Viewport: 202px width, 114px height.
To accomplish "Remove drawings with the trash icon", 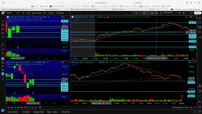I will tap(3, 79).
